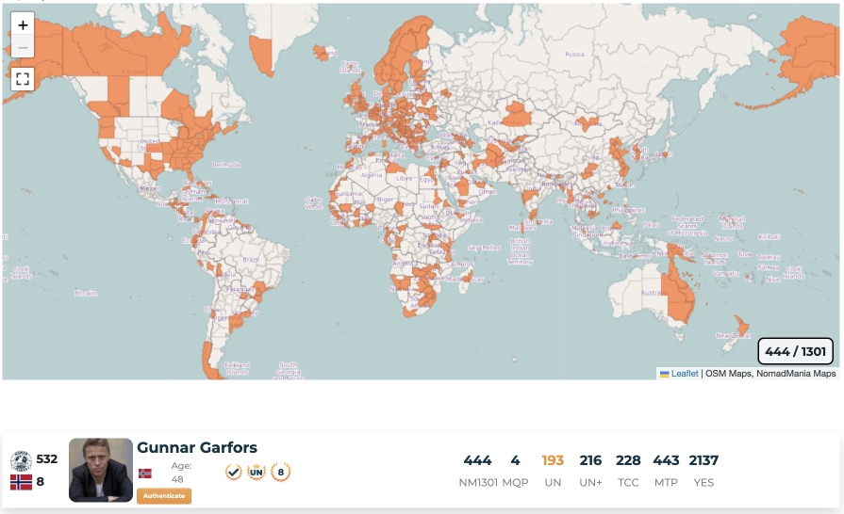Open Gunnar Garfors profile name
Screen dimensions: 844x514
pos(197,448)
